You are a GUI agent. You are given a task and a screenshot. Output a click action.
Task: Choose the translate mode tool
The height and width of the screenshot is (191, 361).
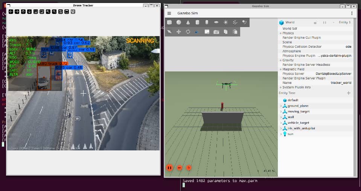(x=179, y=32)
